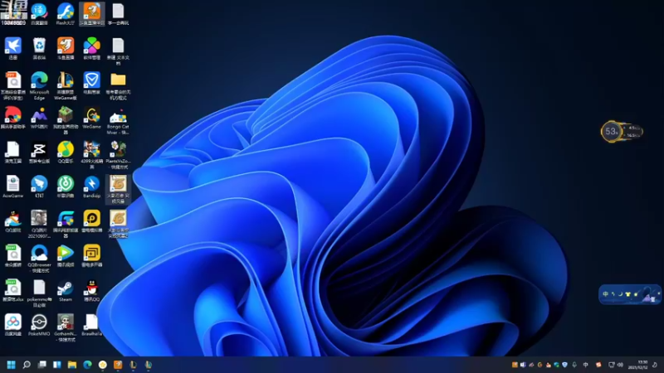Open File Explorer from the taskbar
Screen dimensions: 664x373
coord(72,365)
